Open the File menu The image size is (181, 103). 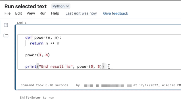pyautogui.click(x=7, y=13)
